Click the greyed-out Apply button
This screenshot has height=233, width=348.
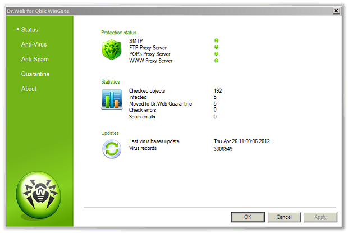pos(320,217)
